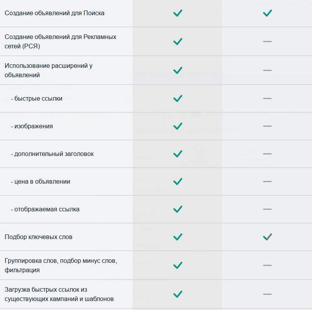Click checkmark in 'дополнительный заголовок' row
312x310 pixels.
178,154
